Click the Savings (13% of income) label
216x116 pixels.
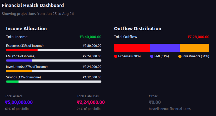tap(23, 77)
